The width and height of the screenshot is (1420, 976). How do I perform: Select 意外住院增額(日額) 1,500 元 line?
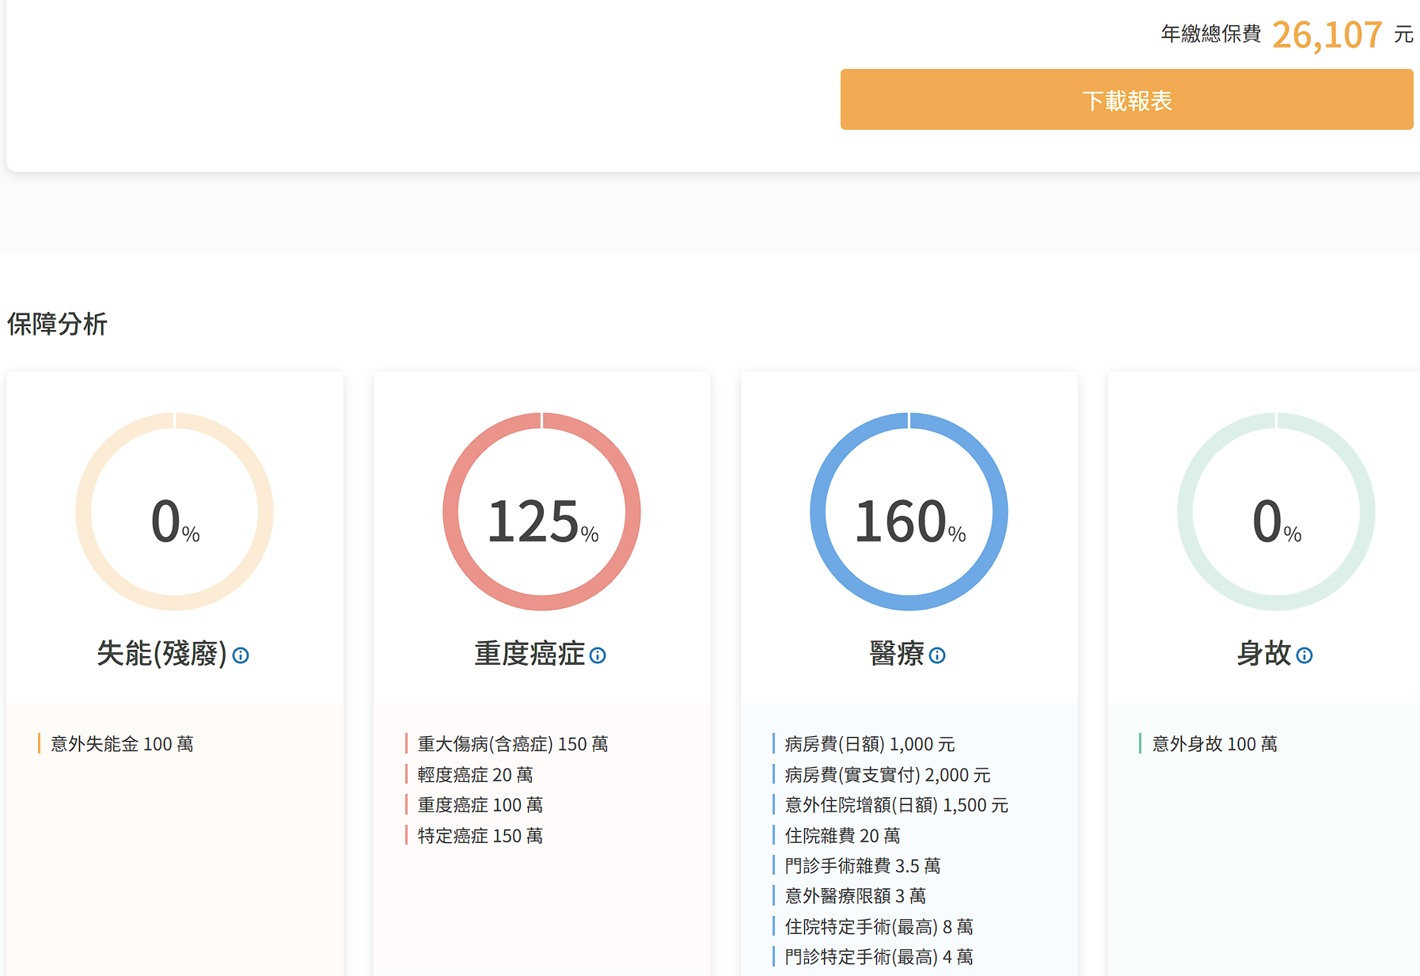click(x=897, y=805)
